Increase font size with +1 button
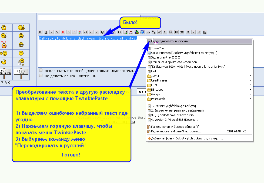 [x=86, y=32]
